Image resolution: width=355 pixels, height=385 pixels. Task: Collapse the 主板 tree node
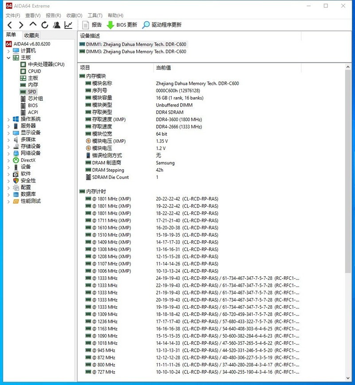pyautogui.click(x=8, y=57)
